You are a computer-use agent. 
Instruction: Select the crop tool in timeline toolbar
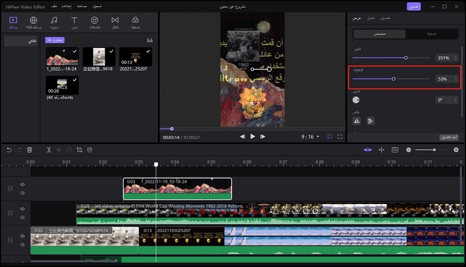coord(80,150)
